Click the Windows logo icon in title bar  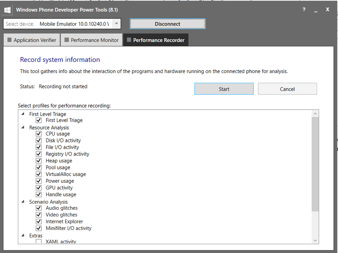tap(7, 10)
